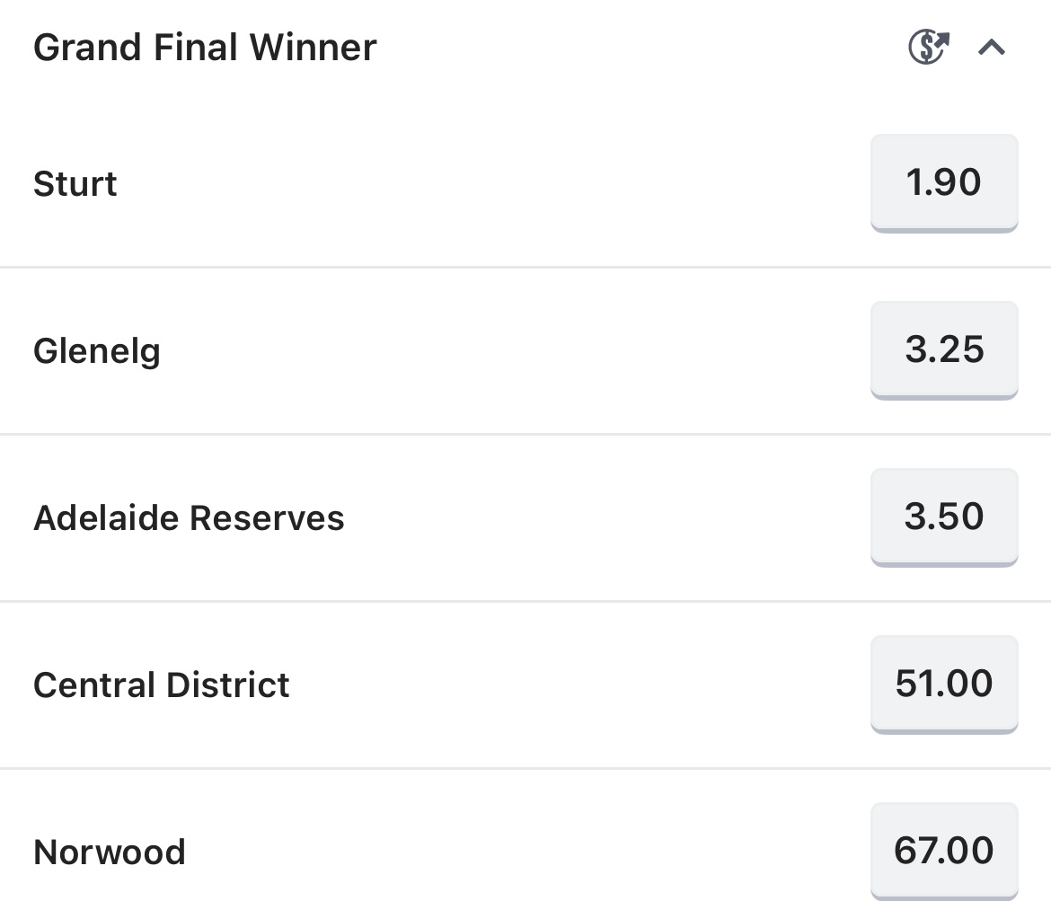
Task: Choose Norwood odds 67.00
Action: pos(944,851)
